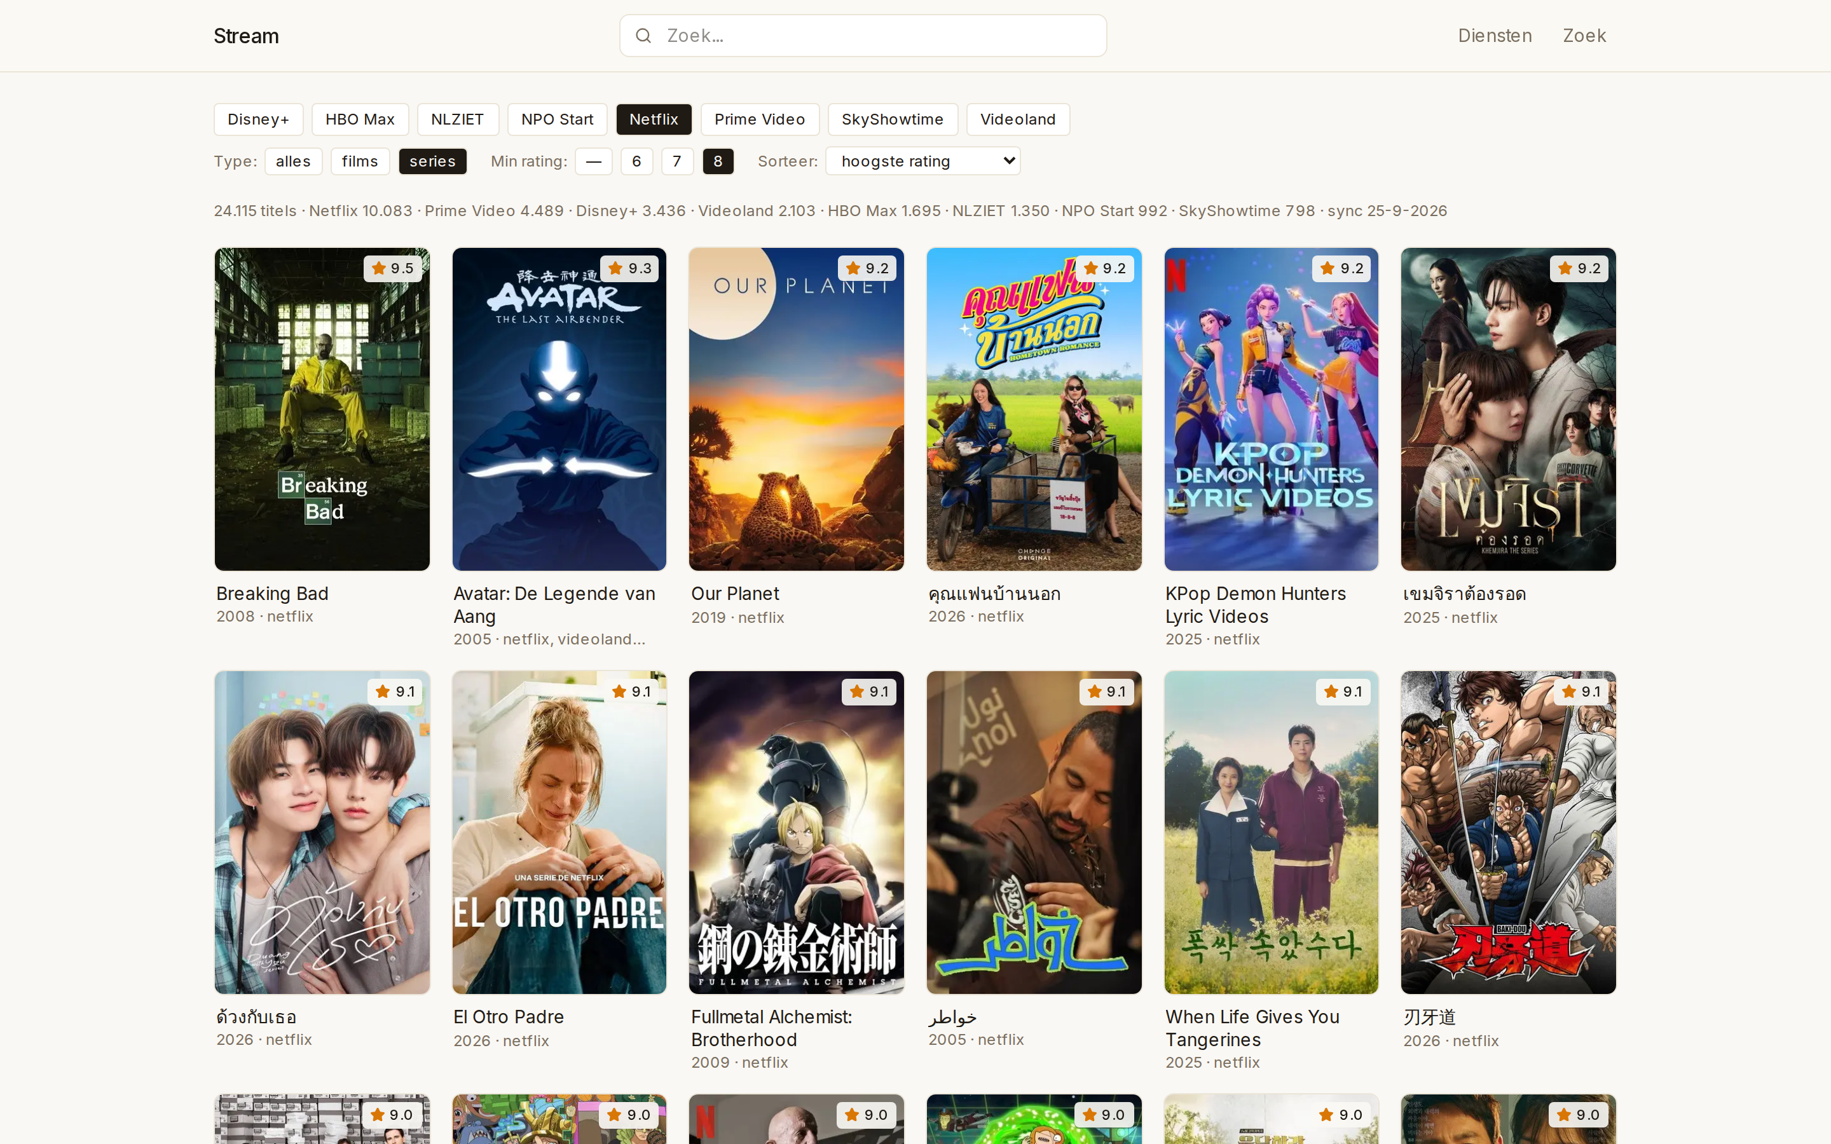Click the search magnifier icon
The width and height of the screenshot is (1831, 1144).
643,36
